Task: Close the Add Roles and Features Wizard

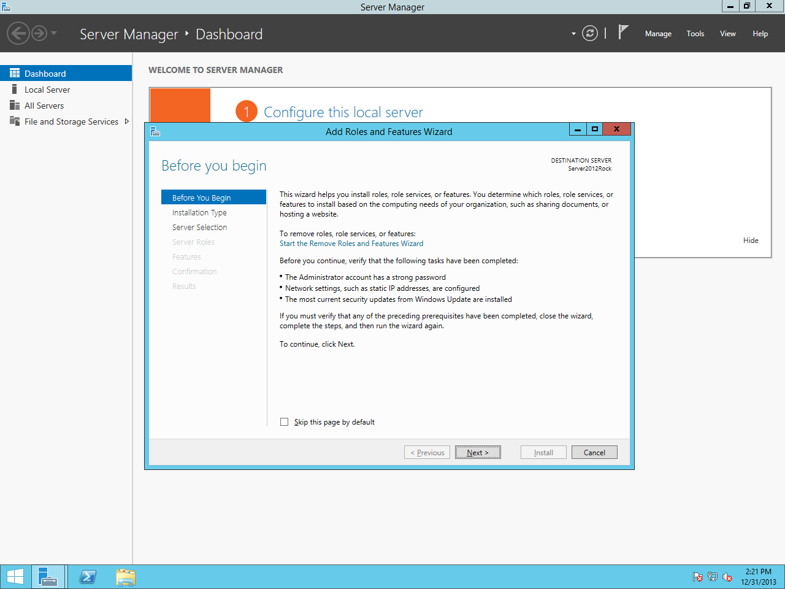Action: coord(616,129)
